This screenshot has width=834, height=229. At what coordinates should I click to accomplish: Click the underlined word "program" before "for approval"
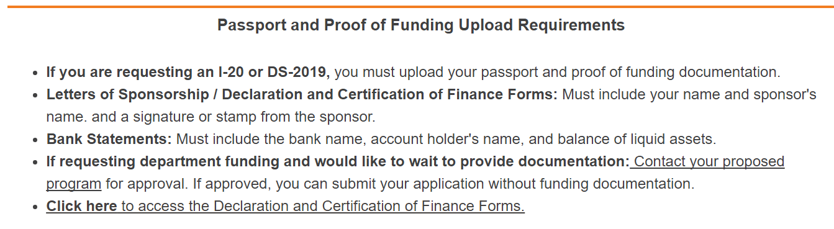[x=73, y=184]
